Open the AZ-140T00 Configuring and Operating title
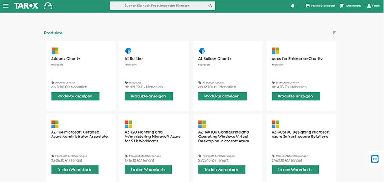 coord(224,136)
